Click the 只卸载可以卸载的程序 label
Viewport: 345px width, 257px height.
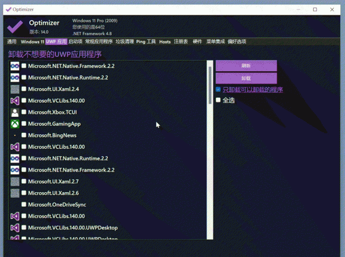[x=253, y=90]
